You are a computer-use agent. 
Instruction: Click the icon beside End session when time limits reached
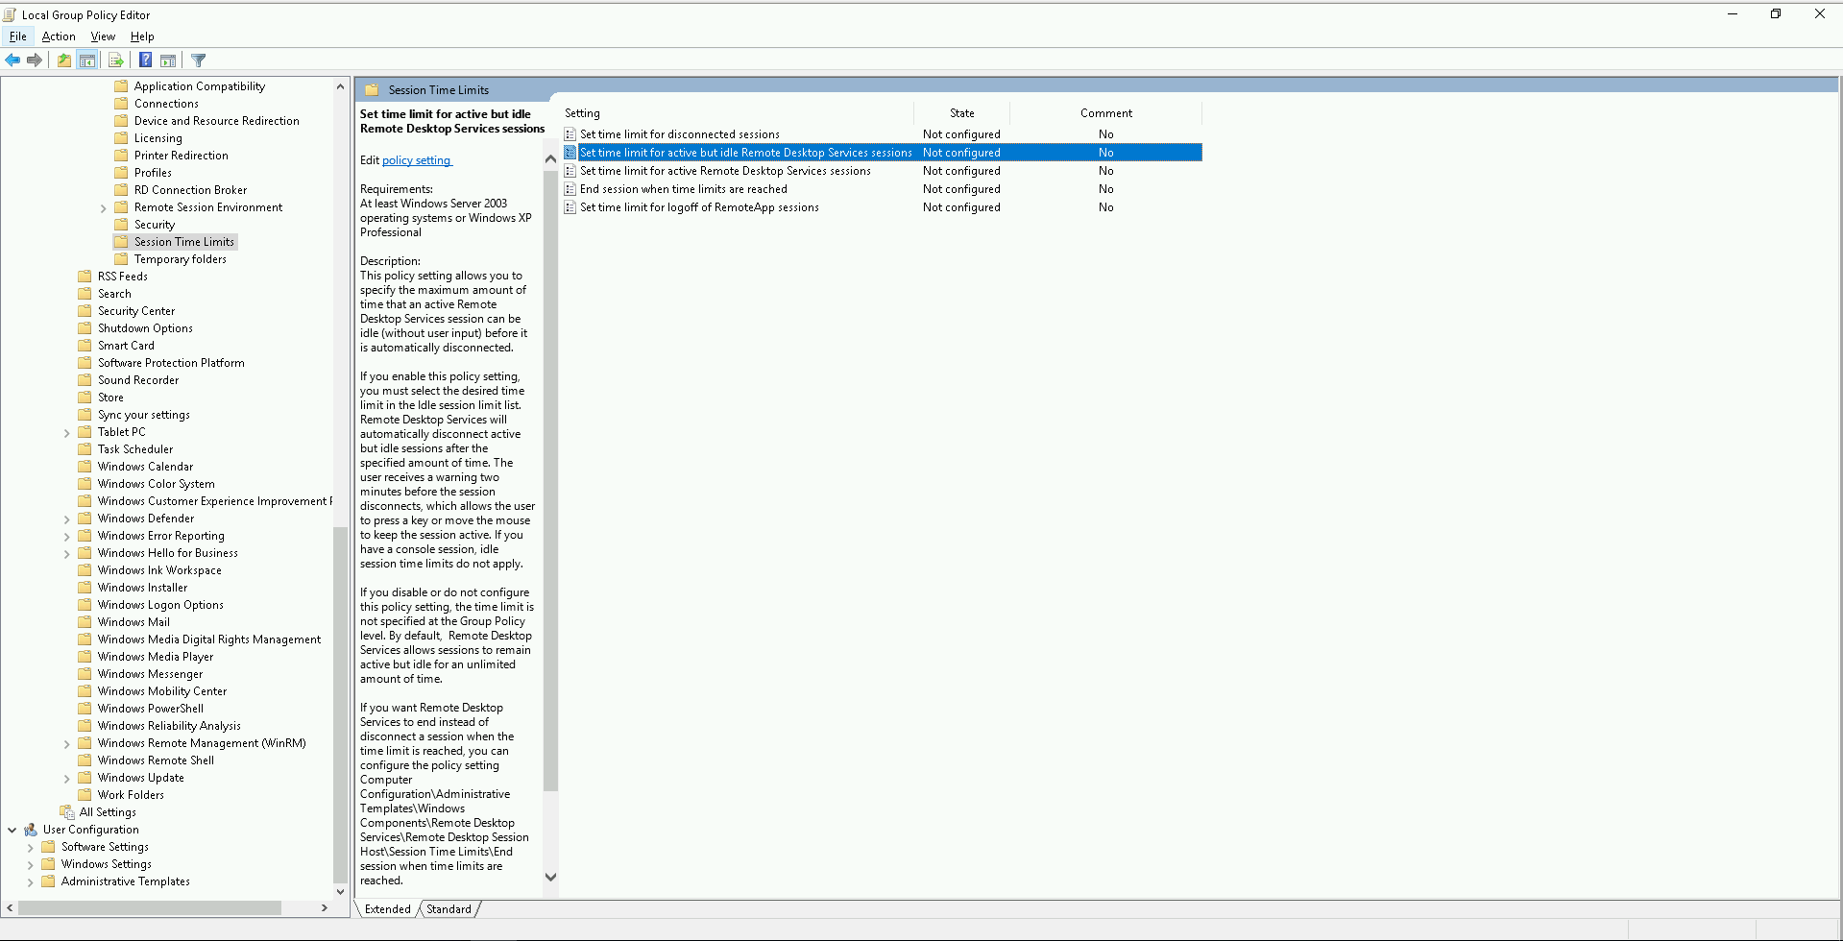pos(570,189)
